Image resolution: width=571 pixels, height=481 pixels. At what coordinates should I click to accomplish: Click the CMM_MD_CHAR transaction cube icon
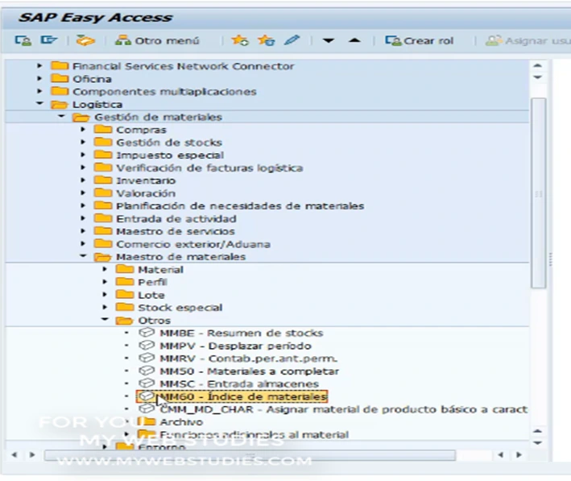coord(147,408)
